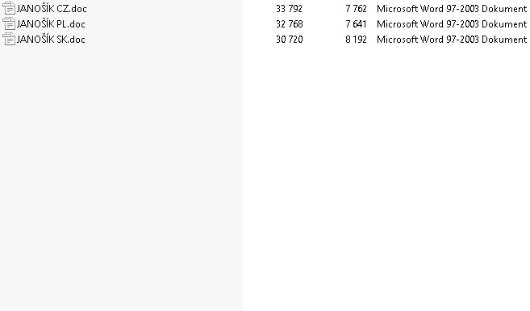
Task: Click the document icon of JANOŠÍK CZ.doc
Action: pos(9,8)
